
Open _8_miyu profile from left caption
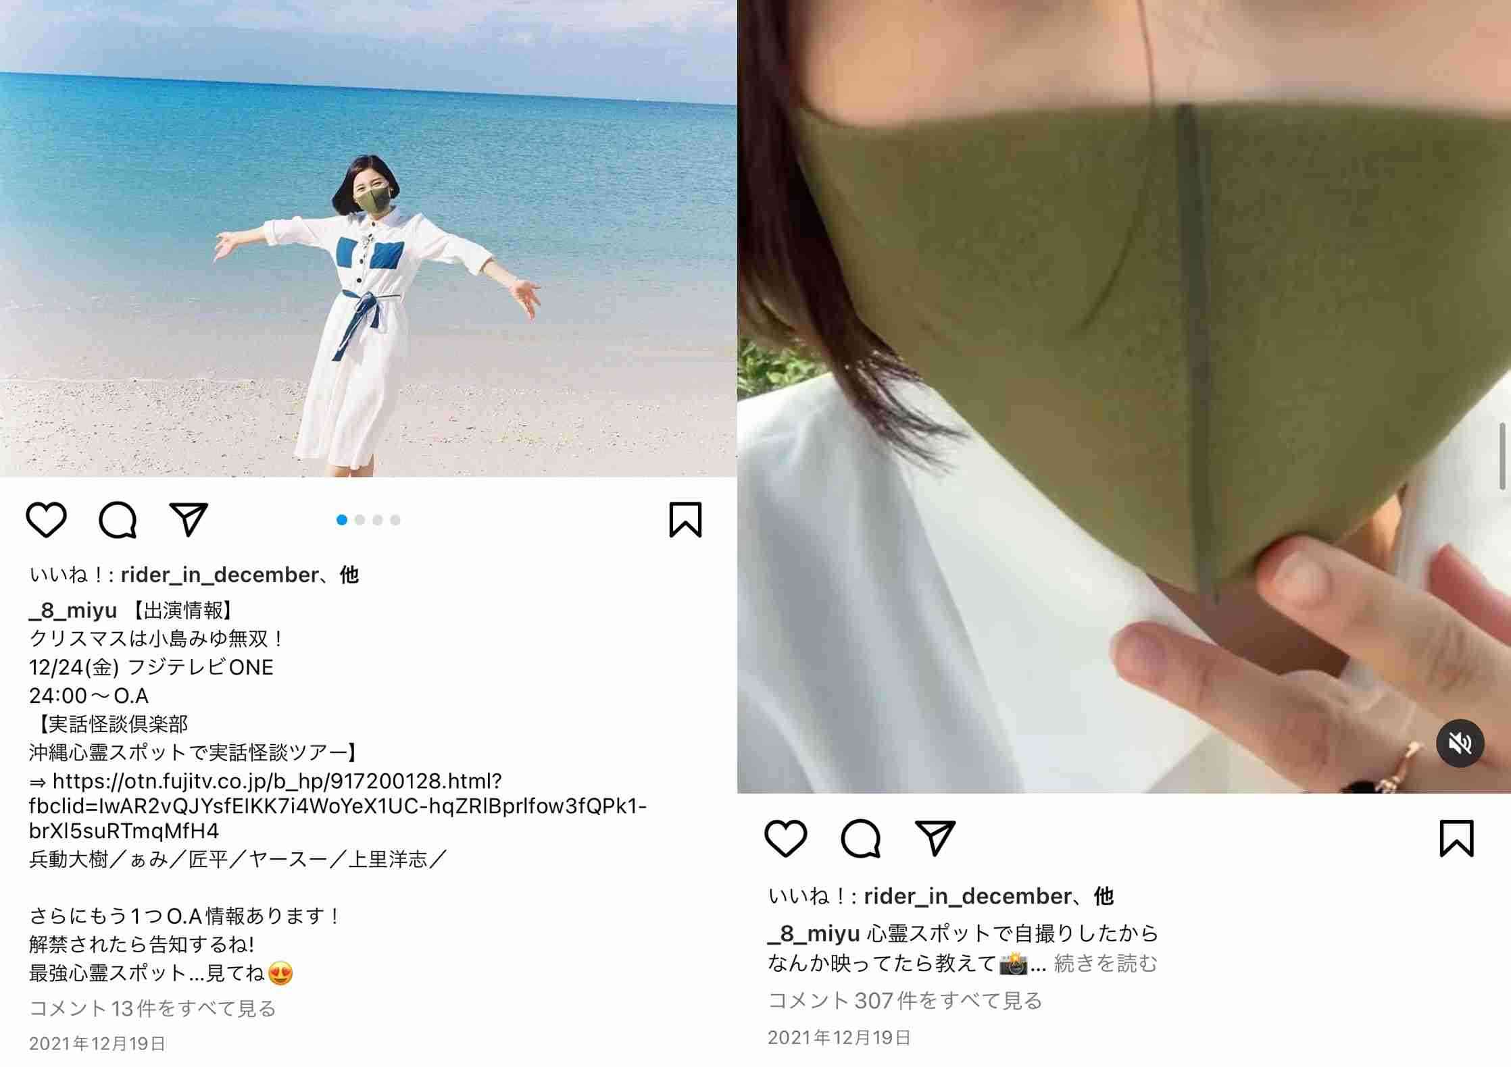73,610
